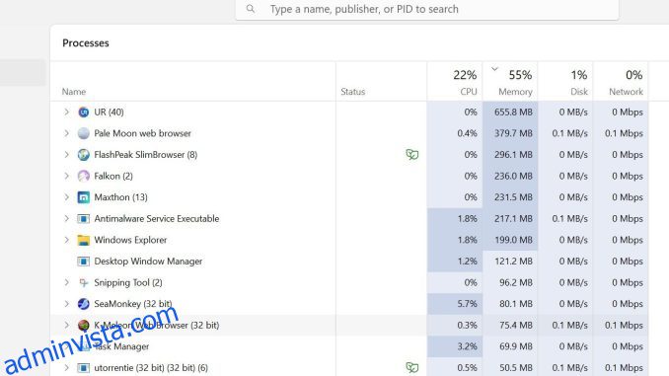
Task: Expand the Maxthon (13) process group
Action: (66, 197)
